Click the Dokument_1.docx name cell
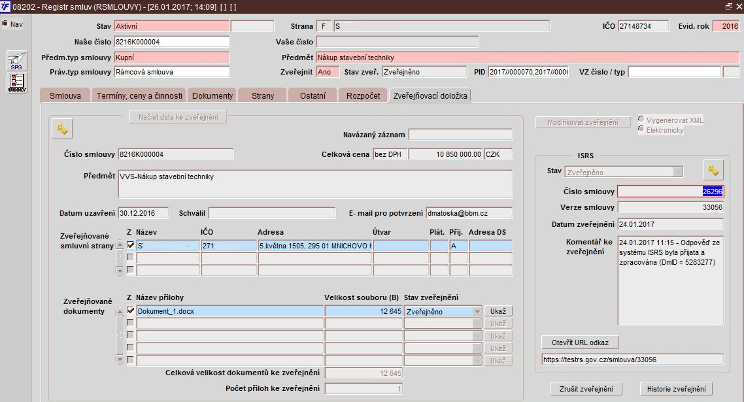744x402 pixels. click(x=229, y=311)
